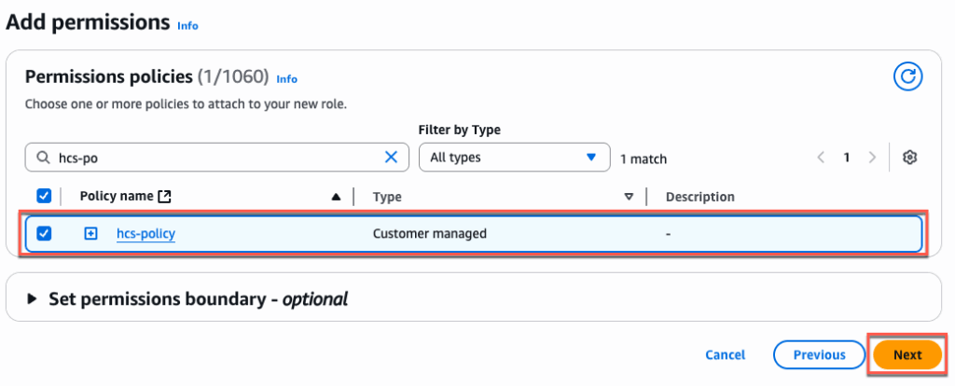Cancel the role creation
Screen dimensions: 955x386
click(725, 354)
